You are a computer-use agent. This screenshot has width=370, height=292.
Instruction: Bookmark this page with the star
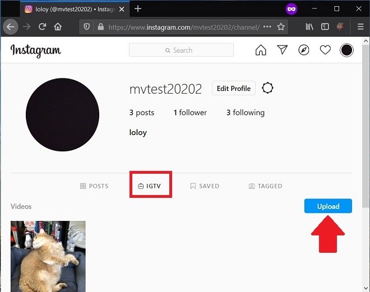(x=281, y=27)
